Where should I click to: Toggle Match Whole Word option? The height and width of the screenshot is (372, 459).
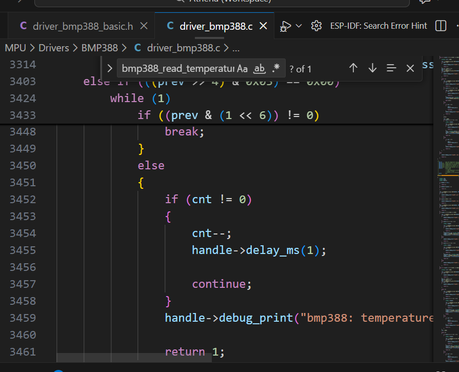[x=260, y=68]
